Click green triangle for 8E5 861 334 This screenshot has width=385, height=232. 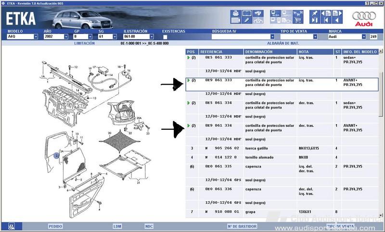click(189, 103)
